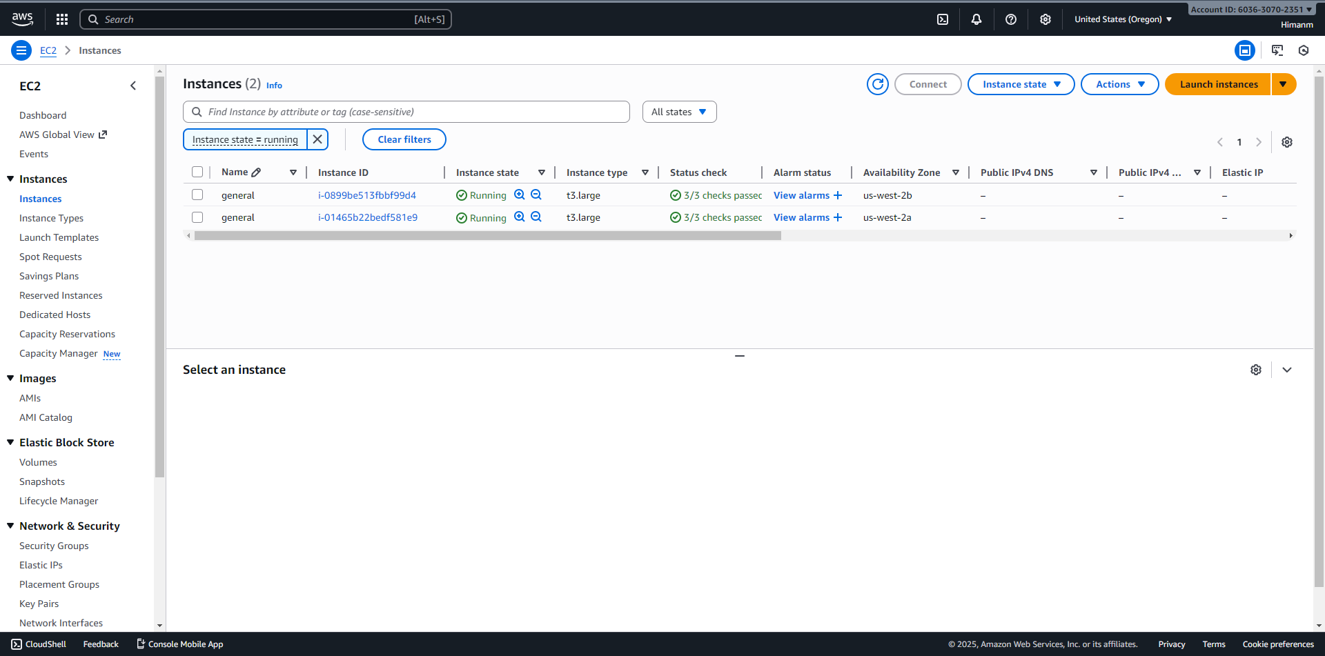Select the checkbox for instance i-01465b22bedf581e9

point(197,217)
